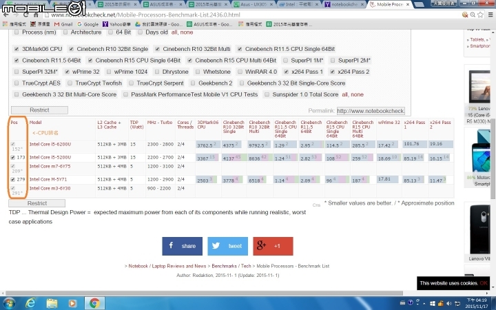Tick the Dhrystone checkbox
Screen dimensions: 496x310
pyautogui.click(x=157, y=72)
